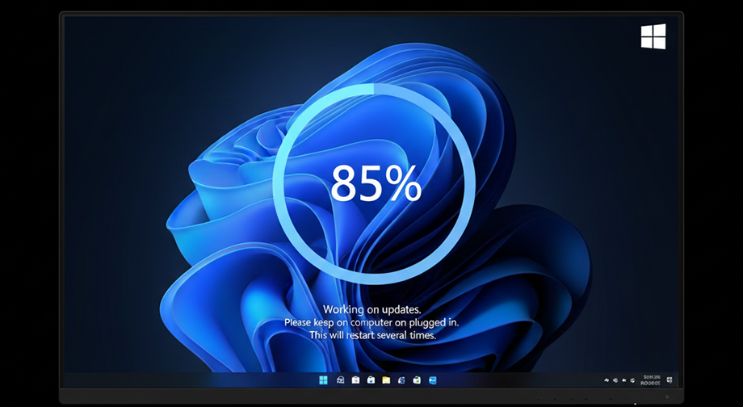Open the notification icon at taskbar end
The height and width of the screenshot is (407, 743).
[x=669, y=380]
